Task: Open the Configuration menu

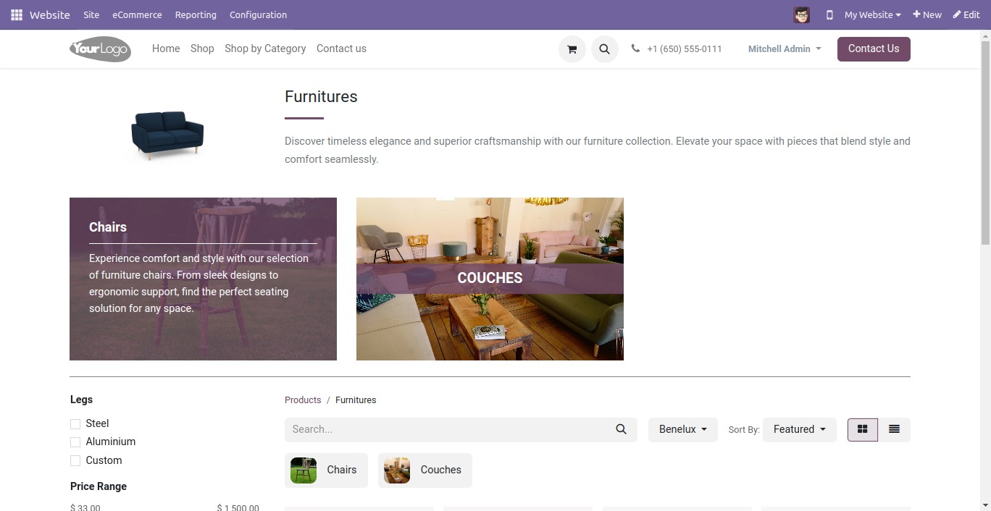Action: pyautogui.click(x=258, y=14)
